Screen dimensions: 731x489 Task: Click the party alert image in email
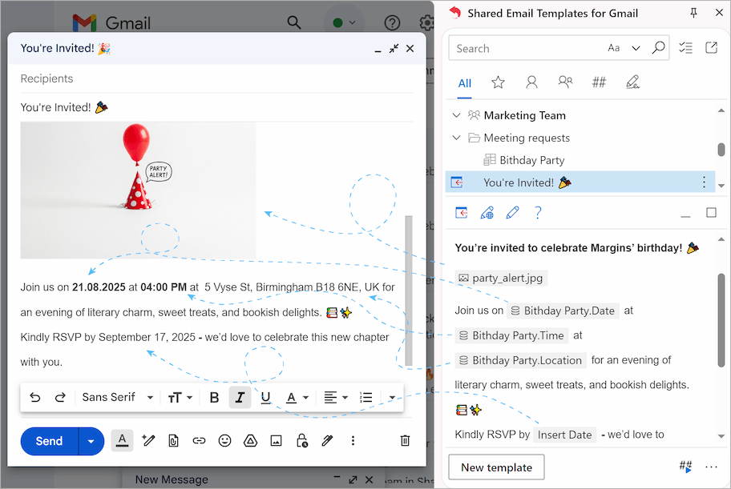pos(138,190)
